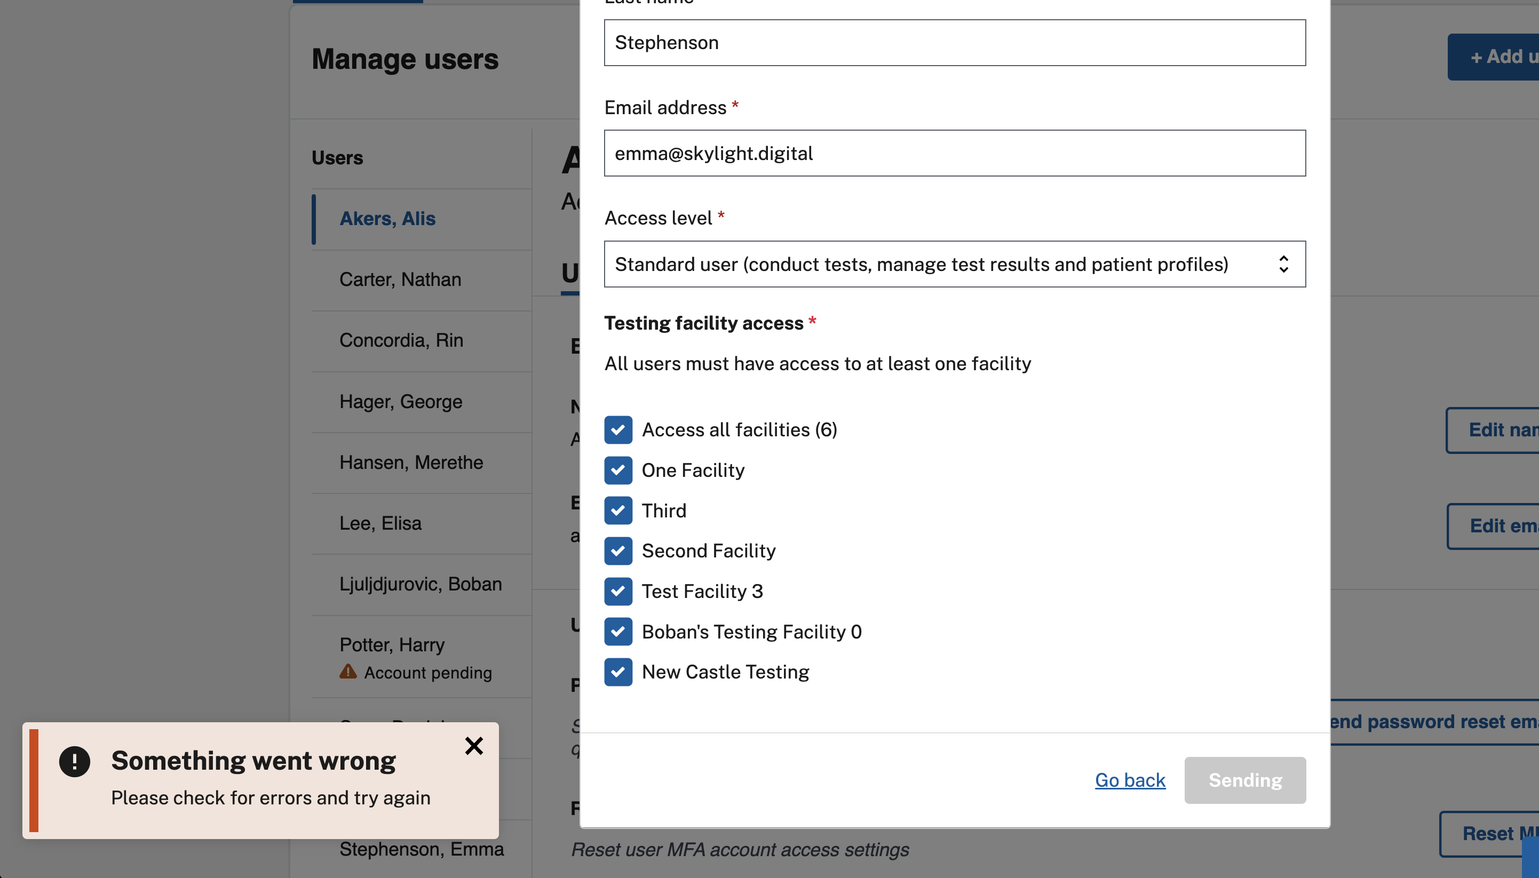Disable New Castle Testing access
1539x878 pixels.
tap(618, 672)
